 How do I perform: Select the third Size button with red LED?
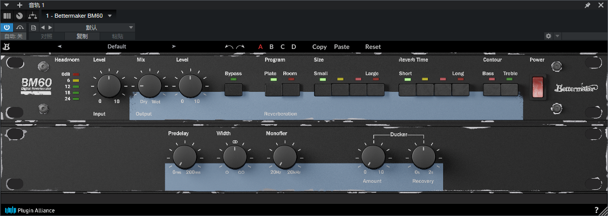click(358, 90)
